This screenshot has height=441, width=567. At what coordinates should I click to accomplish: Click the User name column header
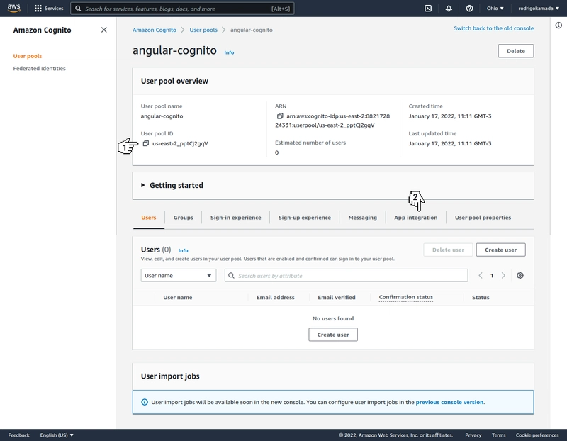pos(178,297)
